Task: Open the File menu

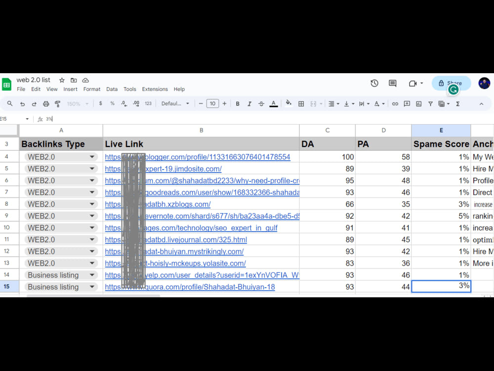Action: coord(21,89)
